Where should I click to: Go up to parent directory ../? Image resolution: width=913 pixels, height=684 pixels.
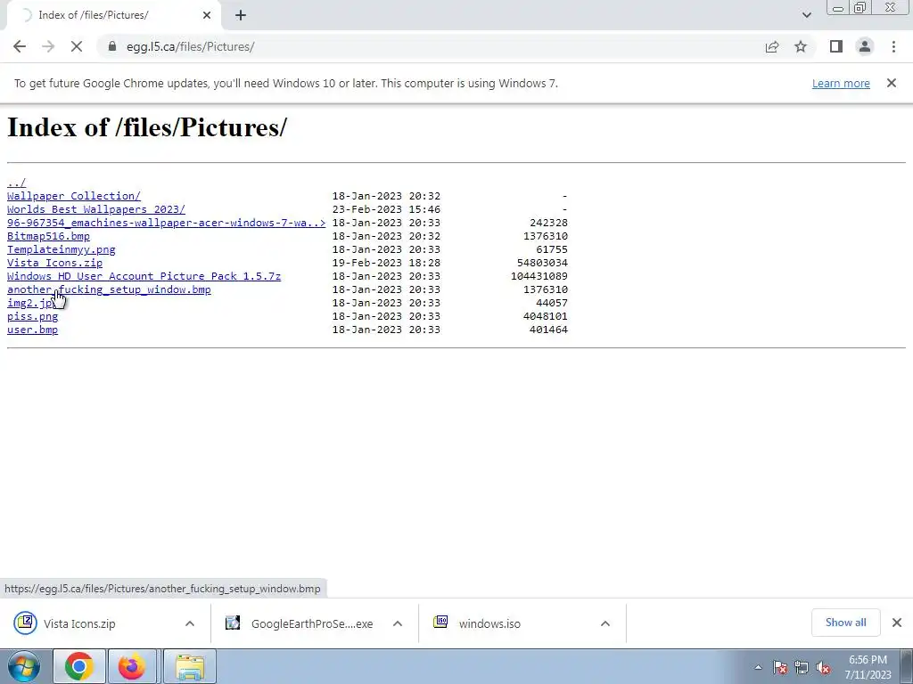[x=16, y=183]
